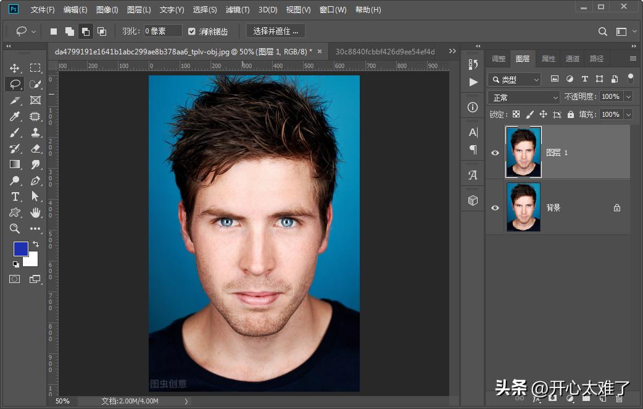Select the Eyedropper tool
The image size is (643, 409).
tap(15, 116)
